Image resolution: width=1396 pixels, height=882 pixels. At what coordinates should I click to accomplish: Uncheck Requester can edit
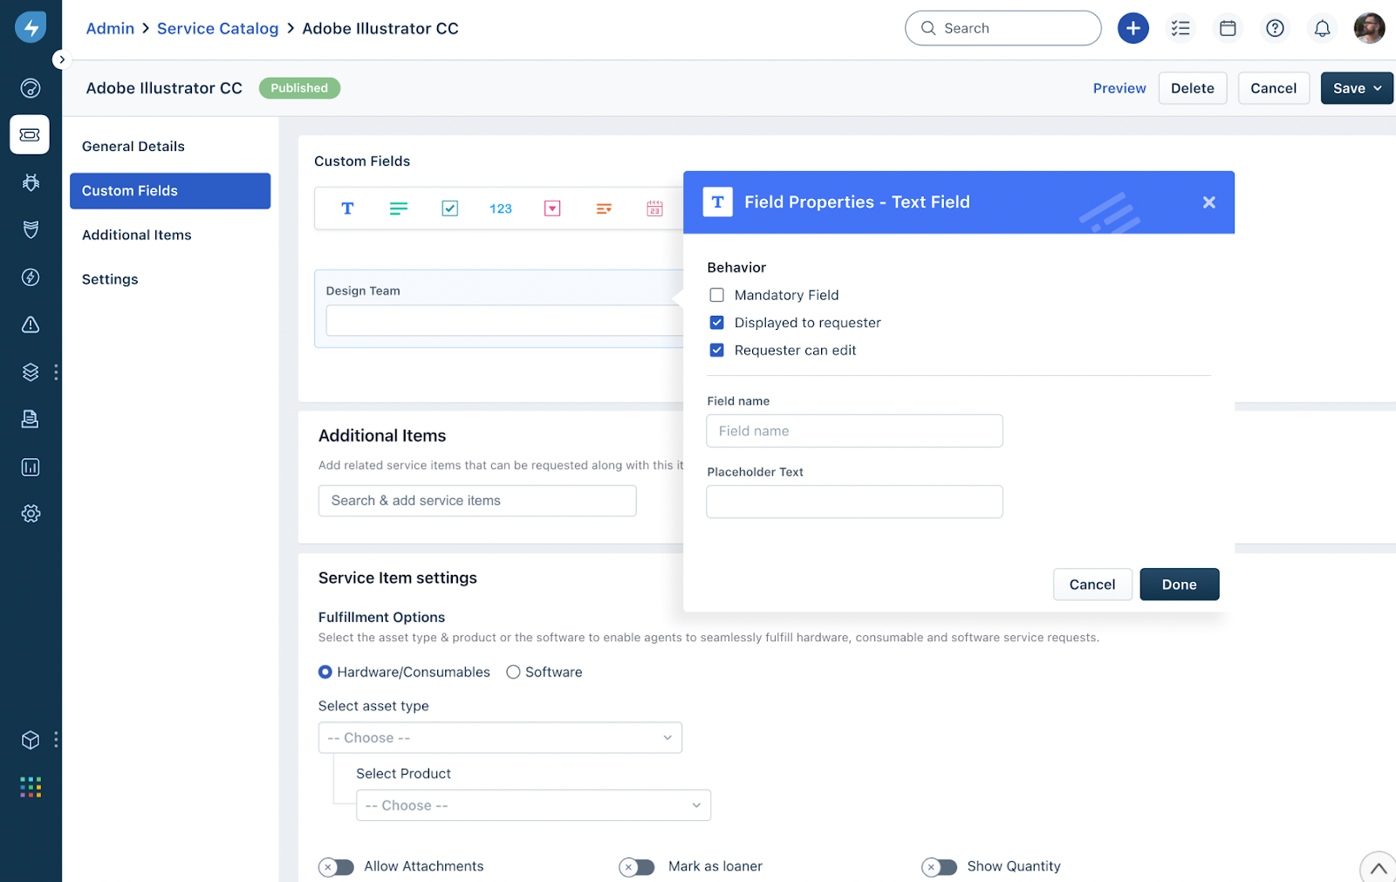click(x=717, y=351)
